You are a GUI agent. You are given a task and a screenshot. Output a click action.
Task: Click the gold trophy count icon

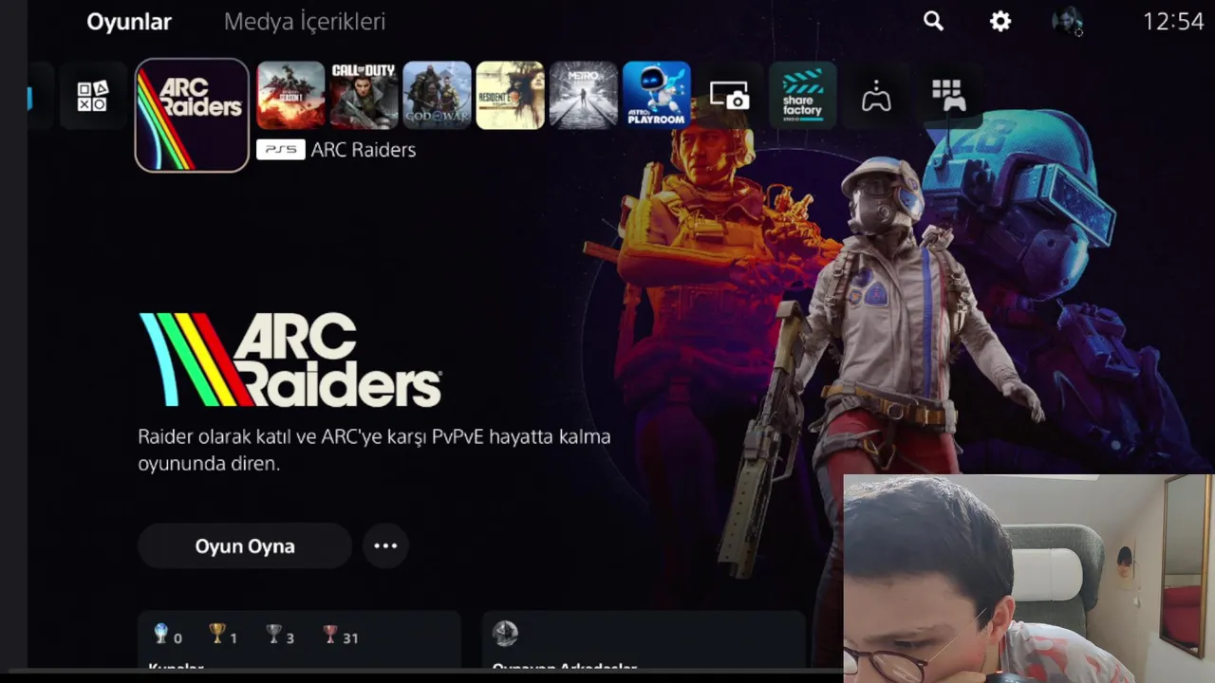coord(217,635)
